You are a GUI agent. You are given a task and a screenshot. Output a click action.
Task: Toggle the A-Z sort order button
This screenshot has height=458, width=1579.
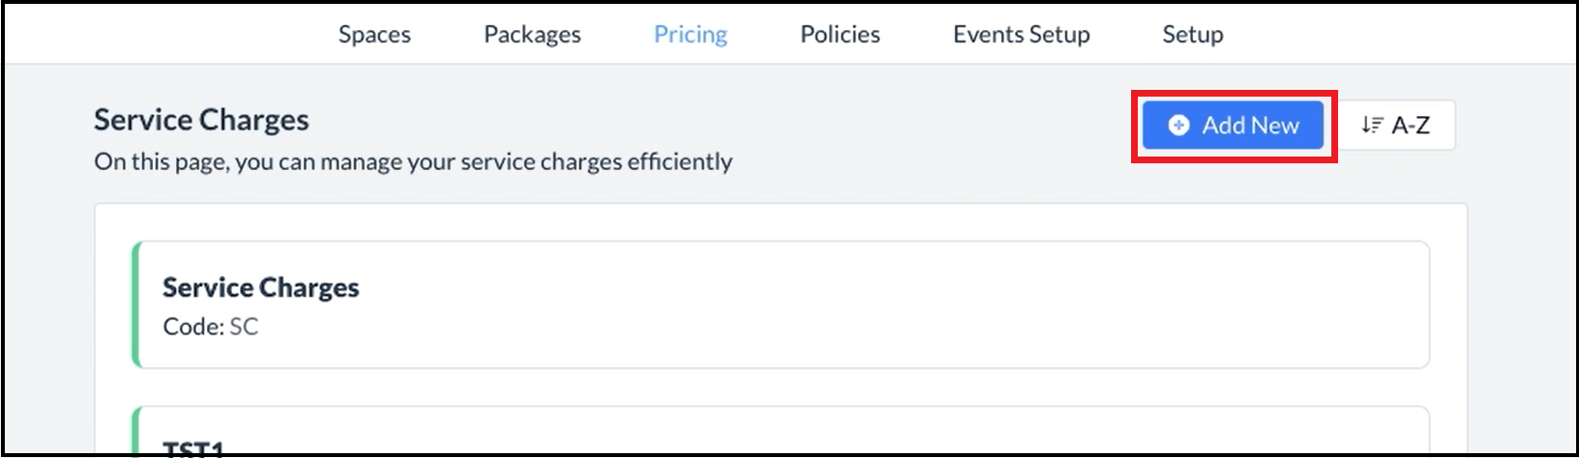pos(1396,126)
